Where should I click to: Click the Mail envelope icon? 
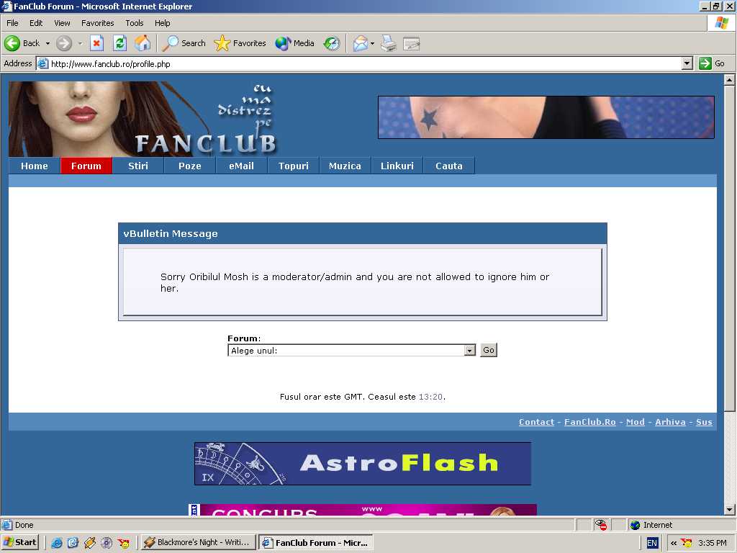coord(361,43)
